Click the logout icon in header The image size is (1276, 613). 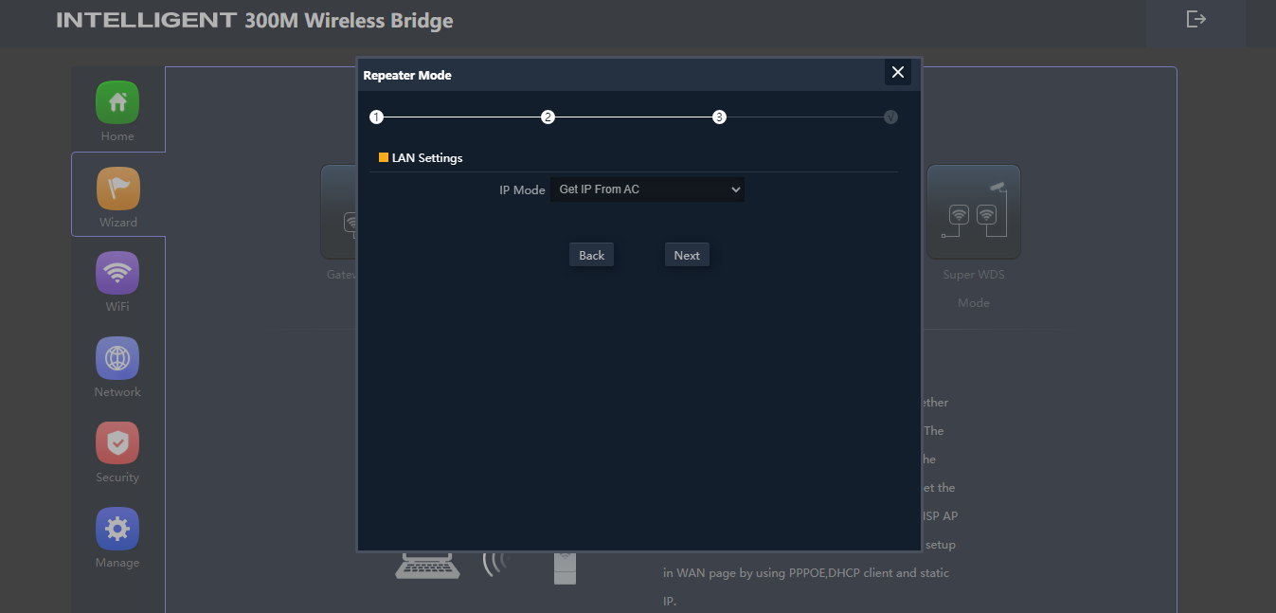tap(1195, 19)
